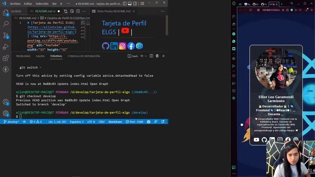Open the lightning bolt activity bar icon

[x=5, y=69]
